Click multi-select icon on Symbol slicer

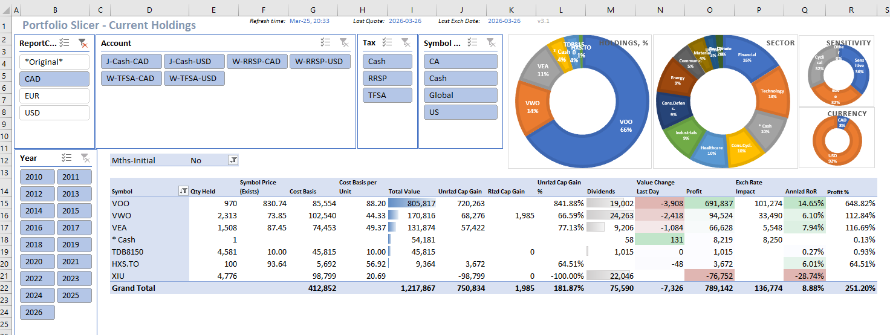click(473, 42)
